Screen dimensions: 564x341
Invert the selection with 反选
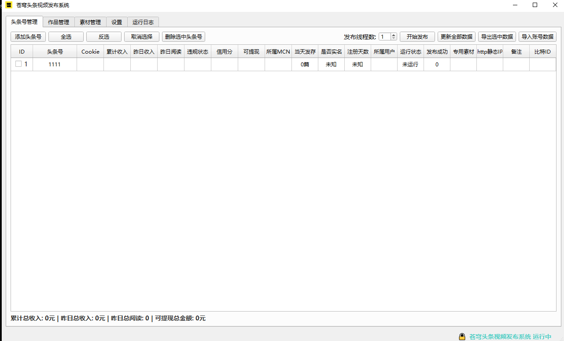click(104, 37)
